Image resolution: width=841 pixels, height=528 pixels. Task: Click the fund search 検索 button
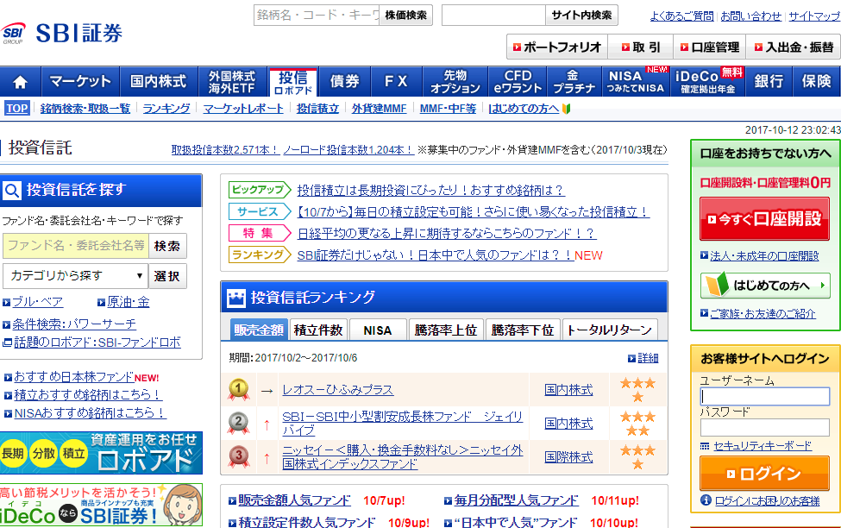point(167,246)
